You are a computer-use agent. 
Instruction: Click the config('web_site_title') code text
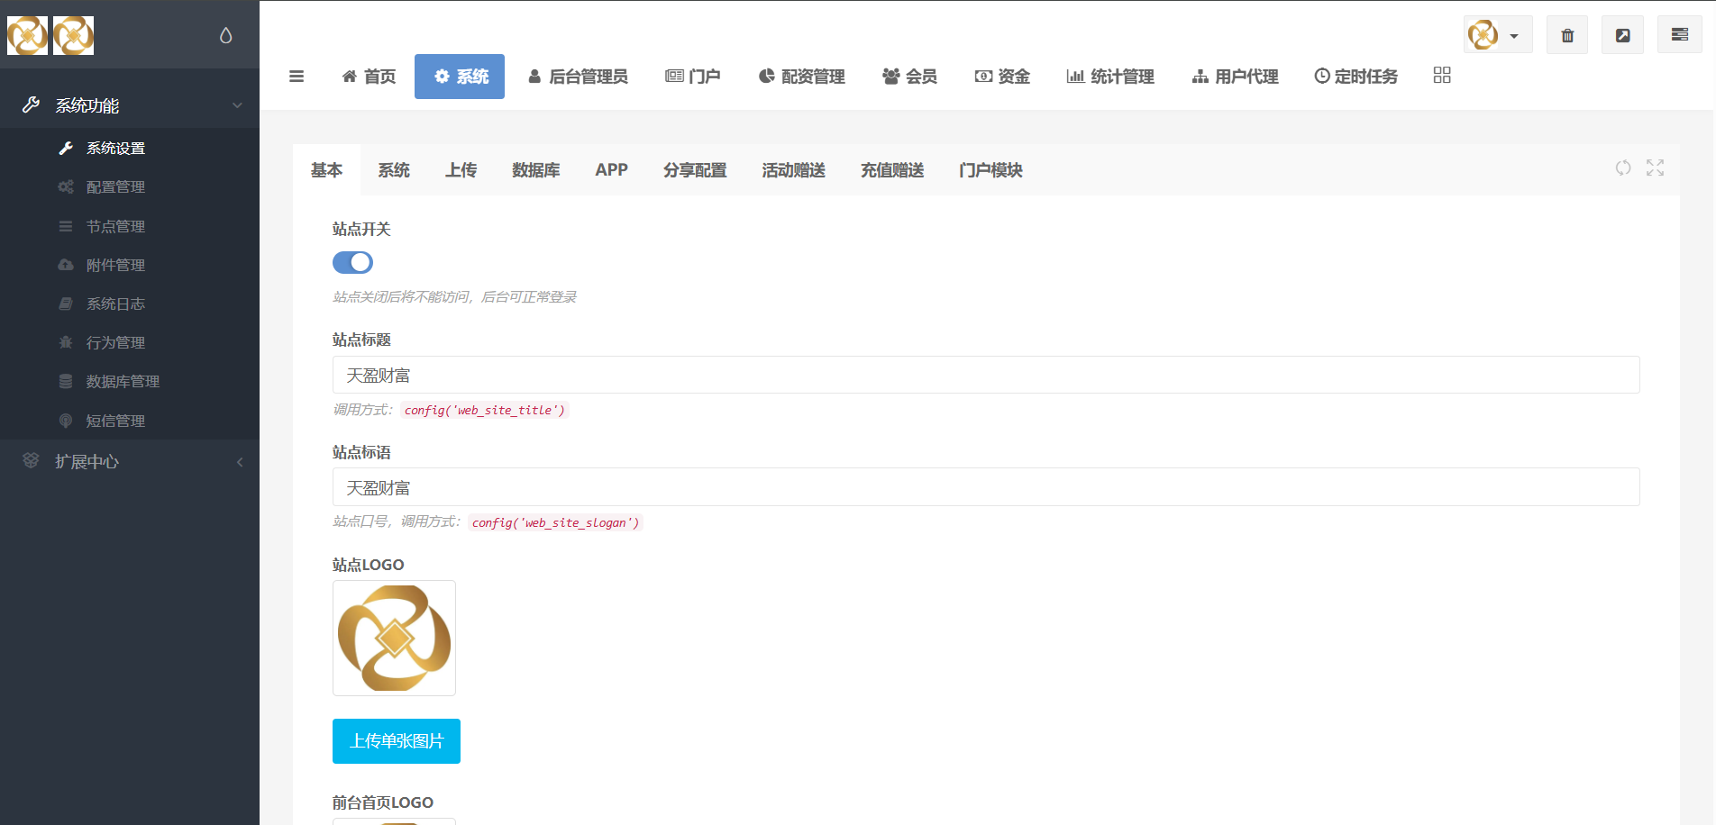485,410
